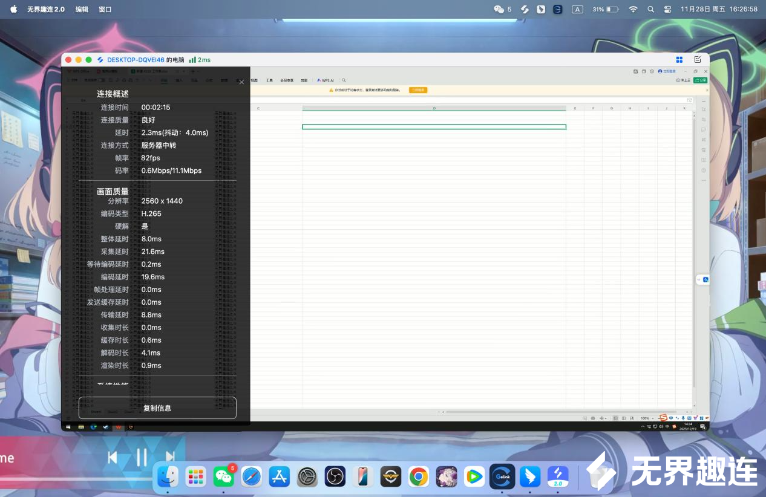Open Gelink app from the Dock
This screenshot has height=497, width=766.
pos(502,476)
